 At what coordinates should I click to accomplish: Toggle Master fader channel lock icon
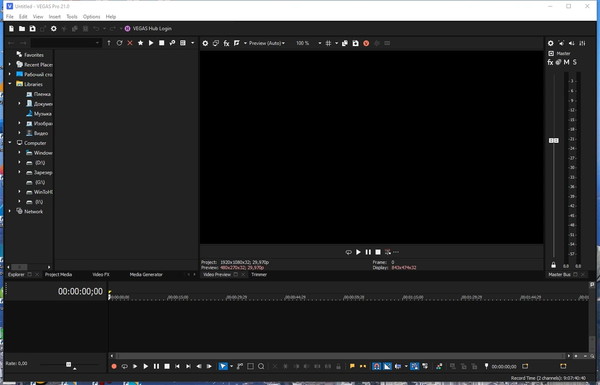[x=553, y=265]
